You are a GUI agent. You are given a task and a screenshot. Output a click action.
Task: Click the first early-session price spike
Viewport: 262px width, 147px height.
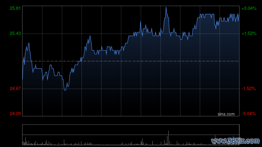pos(29,44)
